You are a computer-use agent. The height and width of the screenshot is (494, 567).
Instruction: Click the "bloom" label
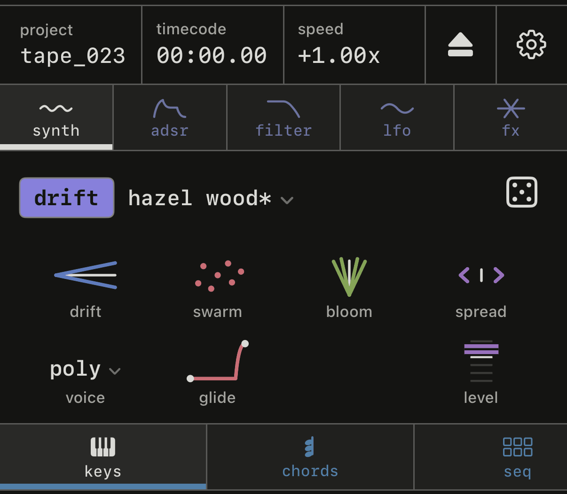[349, 312]
